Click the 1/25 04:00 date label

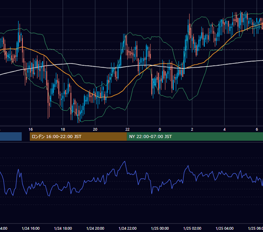(225, 228)
